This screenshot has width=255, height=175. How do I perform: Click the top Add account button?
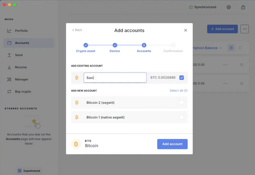pos(222,29)
